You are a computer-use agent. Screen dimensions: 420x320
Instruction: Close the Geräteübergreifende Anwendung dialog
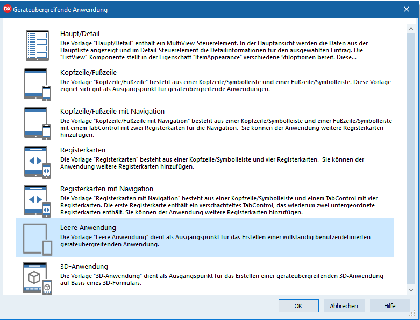coord(407,9)
